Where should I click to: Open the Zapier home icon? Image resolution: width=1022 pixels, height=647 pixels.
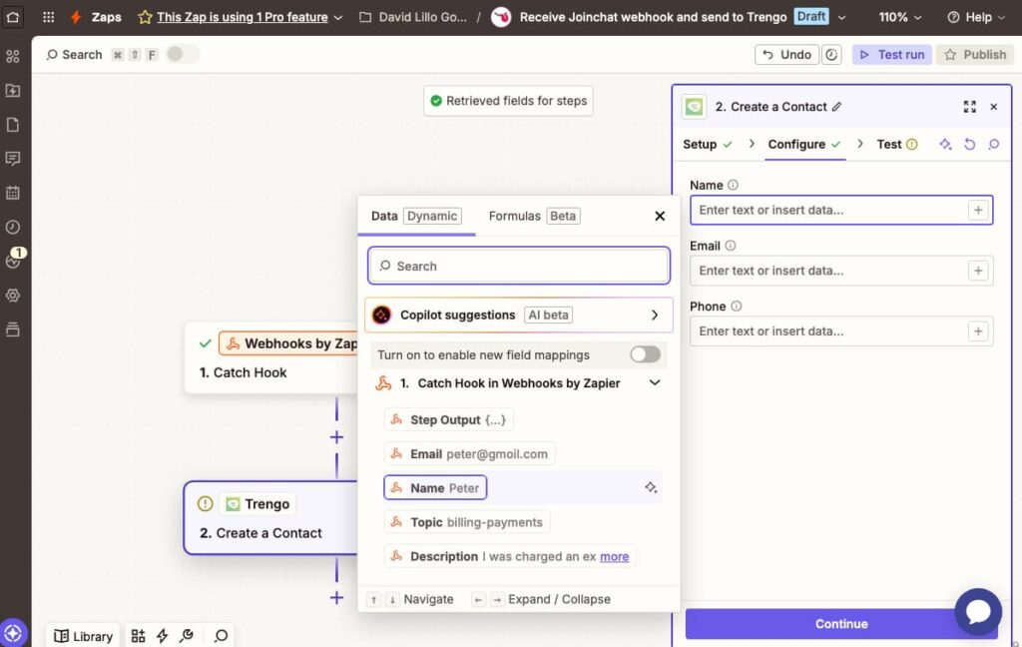coord(13,17)
